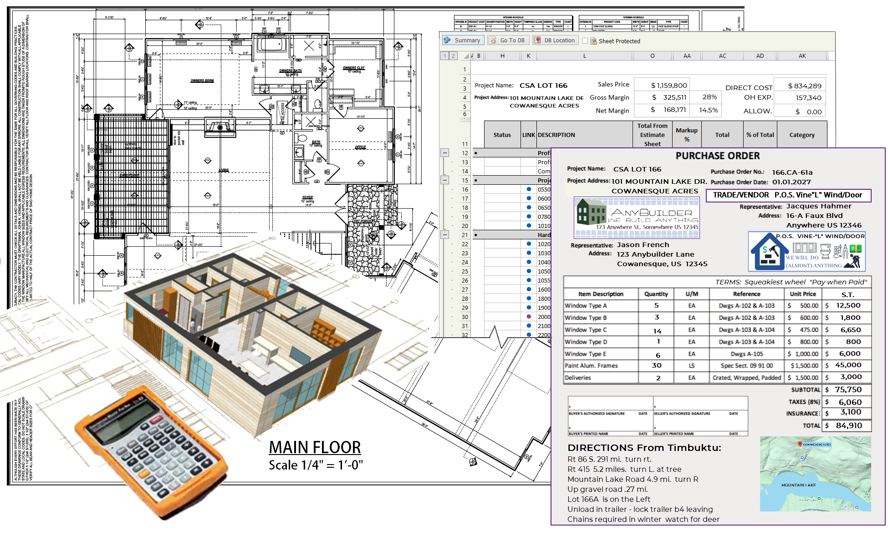
Task: Collapse the outline group at row 12
Action: [445, 153]
